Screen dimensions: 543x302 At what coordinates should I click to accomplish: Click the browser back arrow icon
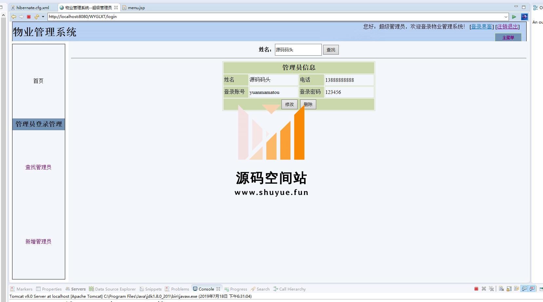14,17
